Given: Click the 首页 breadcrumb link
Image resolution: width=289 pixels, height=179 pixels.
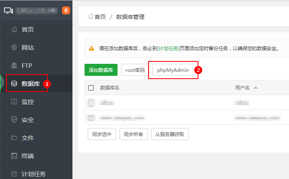Looking at the screenshot, I should coord(100,17).
